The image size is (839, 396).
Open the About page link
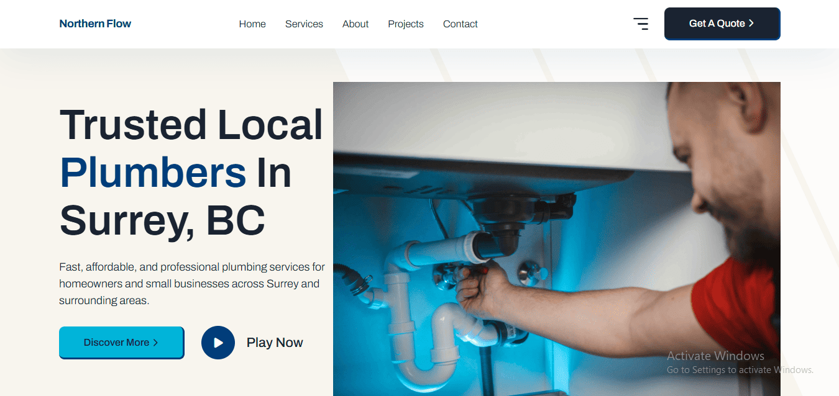point(355,24)
